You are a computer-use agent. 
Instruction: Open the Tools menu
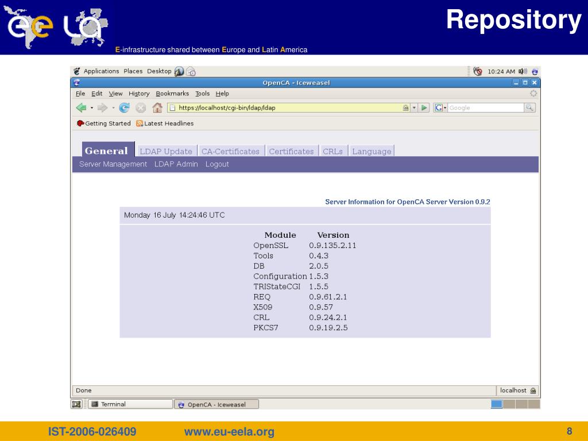pyautogui.click(x=203, y=94)
